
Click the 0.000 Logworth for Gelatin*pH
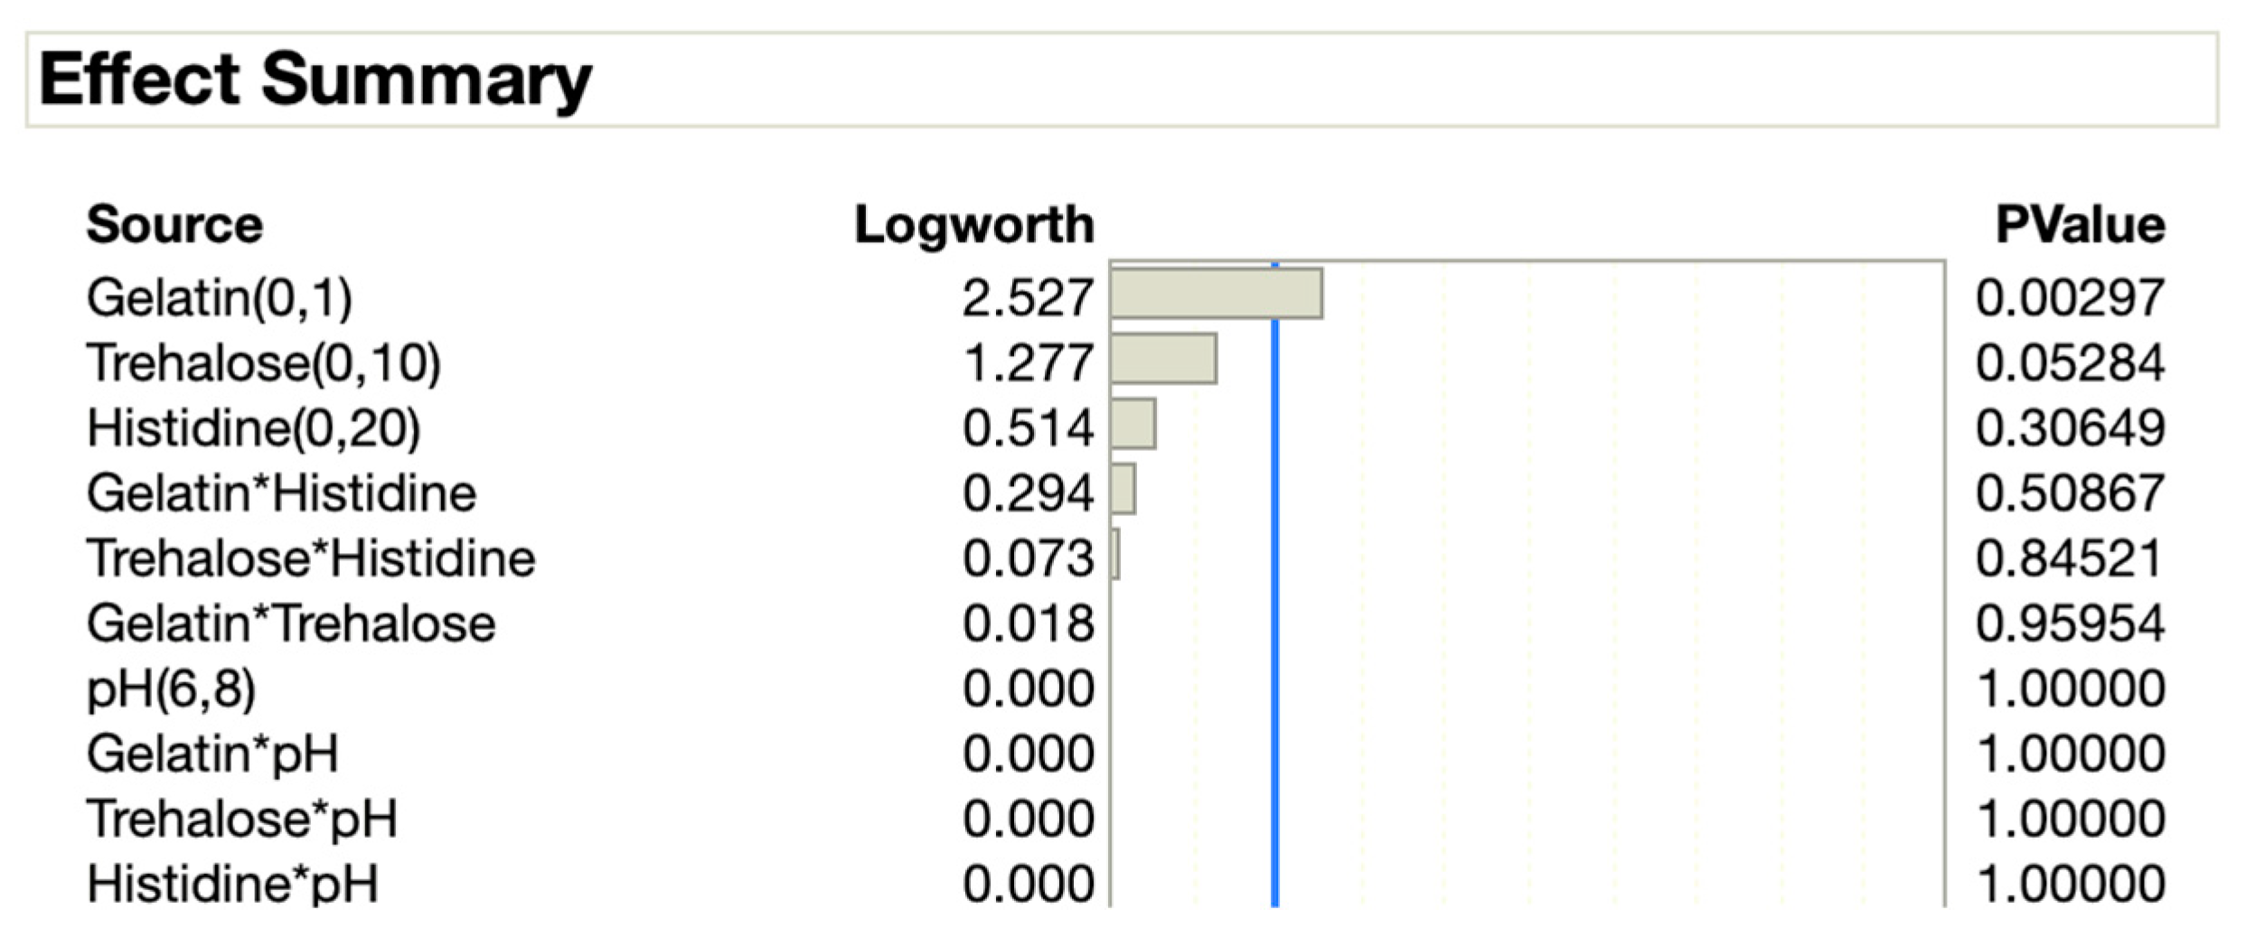[x=1029, y=754]
